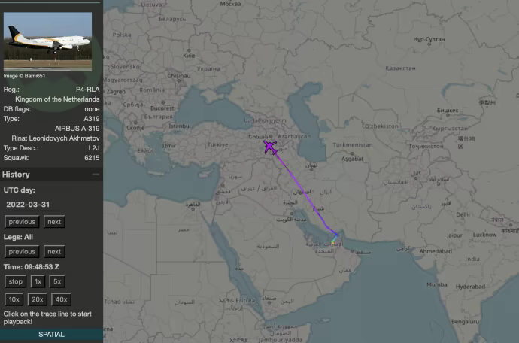Select the next flight leg
The height and width of the screenshot is (343, 519).
(53, 252)
